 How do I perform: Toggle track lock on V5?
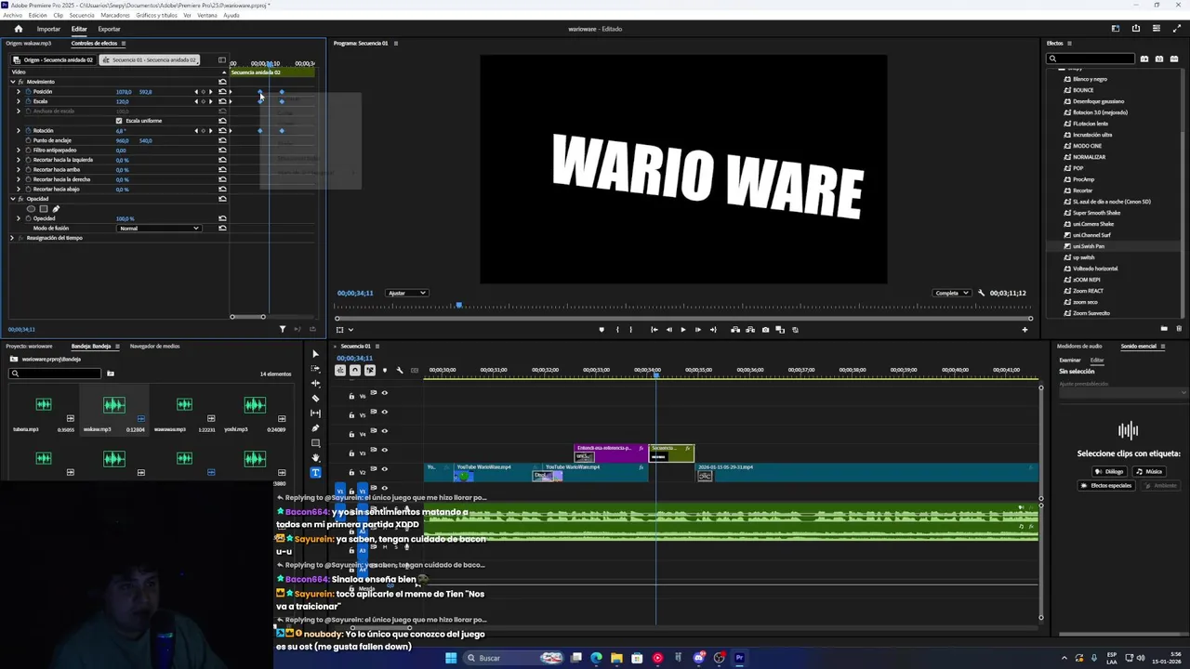click(x=351, y=415)
